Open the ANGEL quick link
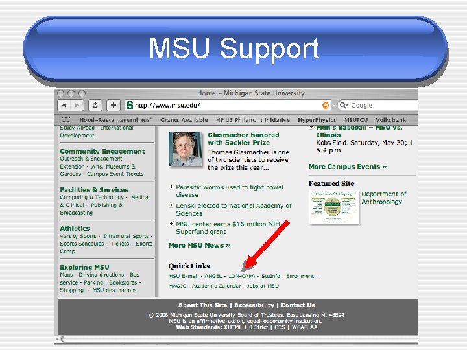This screenshot has width=467, height=350. click(x=213, y=276)
